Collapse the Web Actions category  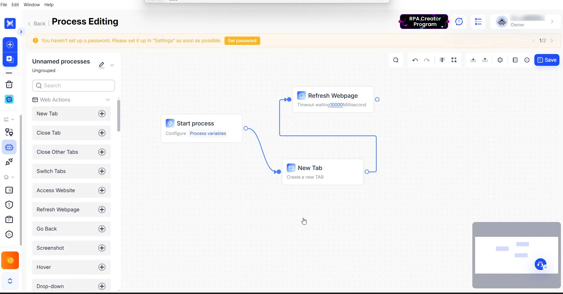pyautogui.click(x=108, y=100)
